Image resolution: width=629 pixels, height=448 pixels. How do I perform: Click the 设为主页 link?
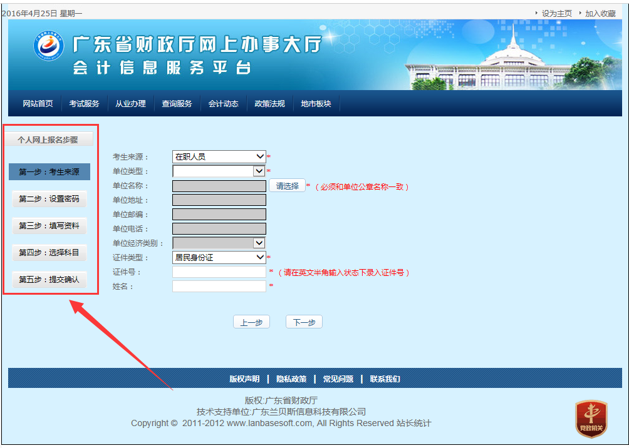(556, 13)
